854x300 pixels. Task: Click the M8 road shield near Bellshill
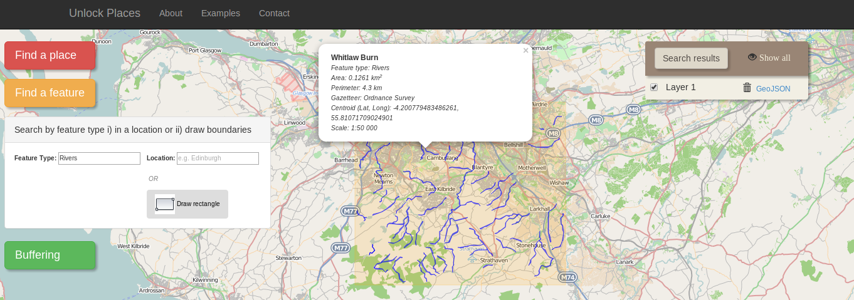coord(552,133)
